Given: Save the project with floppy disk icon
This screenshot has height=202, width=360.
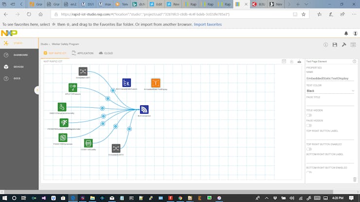Looking at the screenshot, I should click(x=335, y=45).
